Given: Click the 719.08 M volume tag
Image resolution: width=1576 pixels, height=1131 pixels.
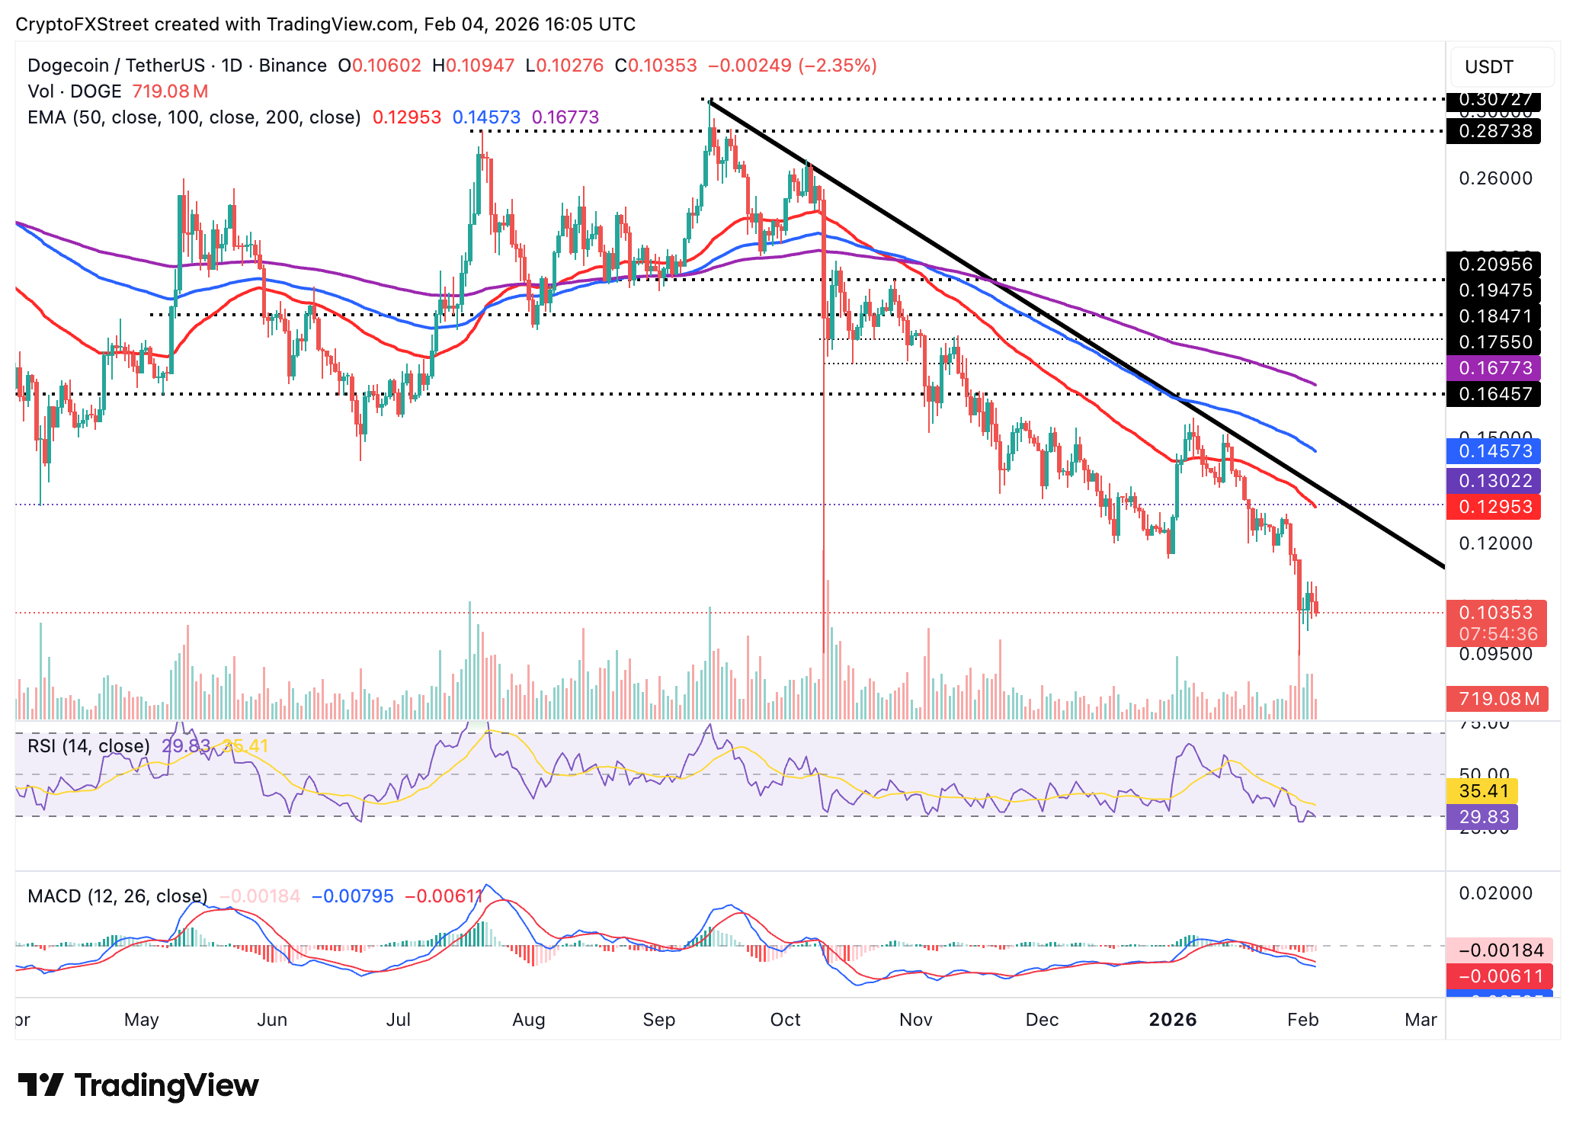Looking at the screenshot, I should (x=1497, y=699).
